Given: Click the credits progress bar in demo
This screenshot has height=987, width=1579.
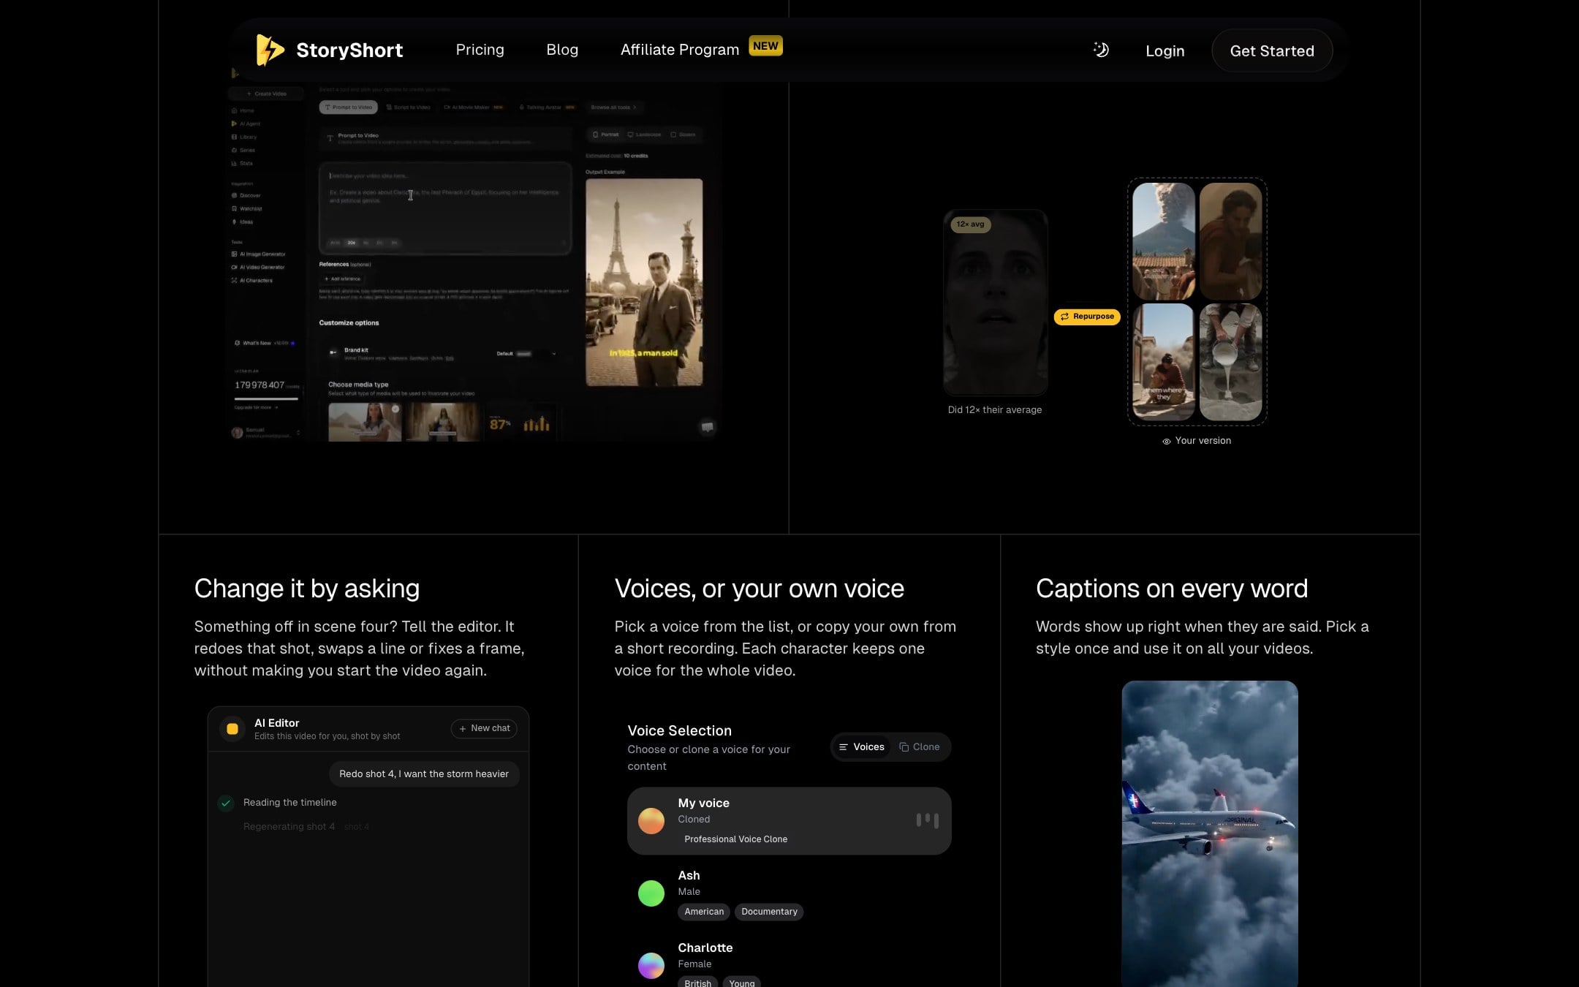Looking at the screenshot, I should click(x=266, y=399).
